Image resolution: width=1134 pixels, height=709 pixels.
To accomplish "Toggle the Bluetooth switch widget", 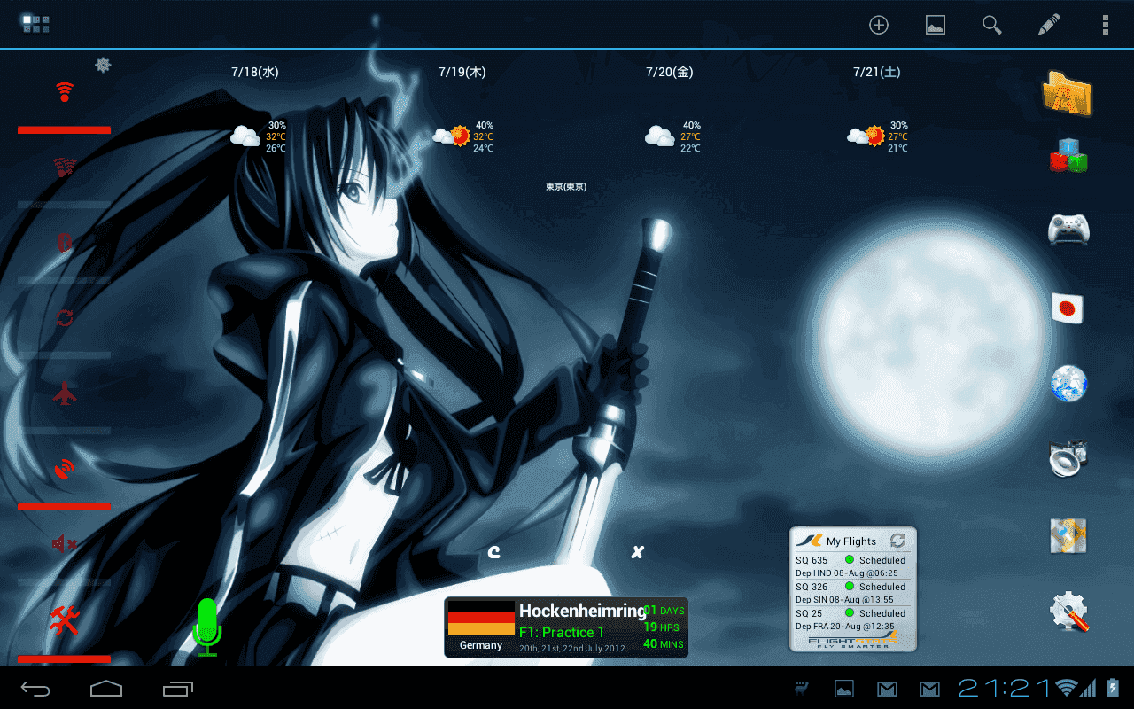I will [64, 243].
